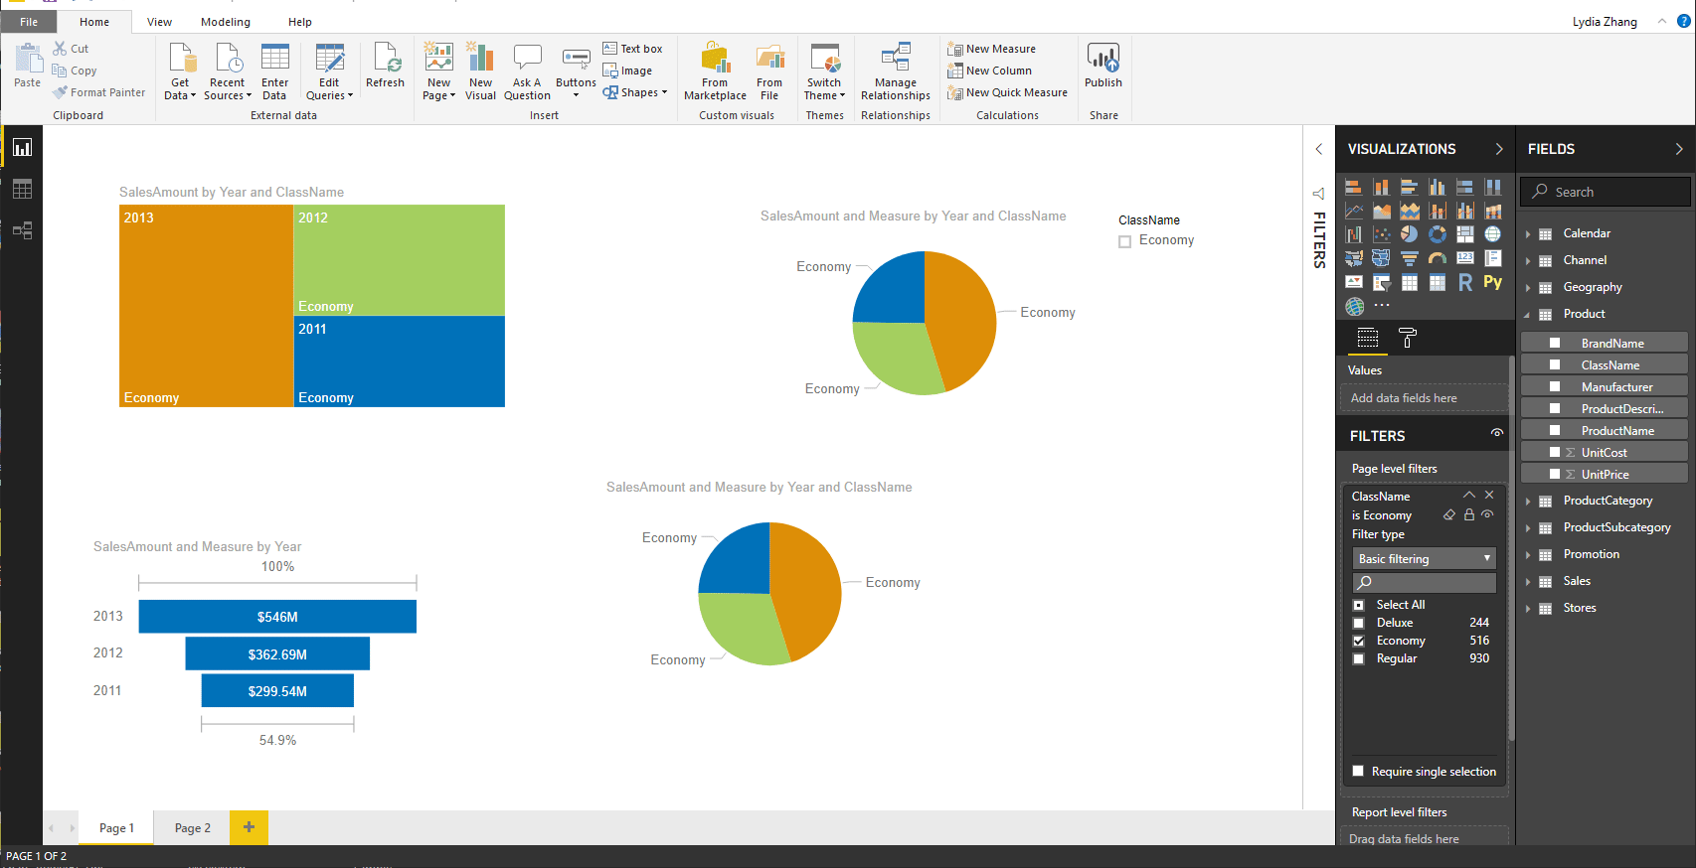Add a new report page with plus button
This screenshot has width=1696, height=868.
tap(249, 827)
